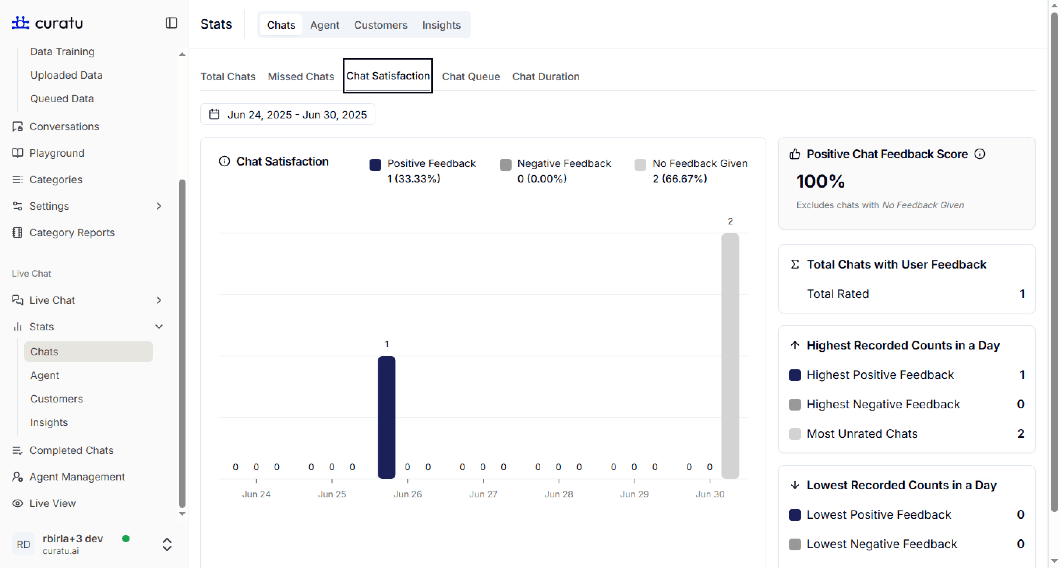The width and height of the screenshot is (1060, 568).
Task: Click the Completed Chats icon
Action: pos(17,450)
